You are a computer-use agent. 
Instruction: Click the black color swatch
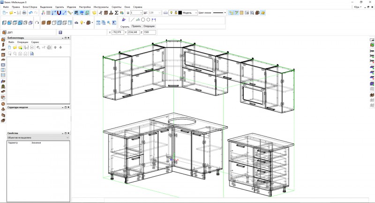[x=180, y=13]
